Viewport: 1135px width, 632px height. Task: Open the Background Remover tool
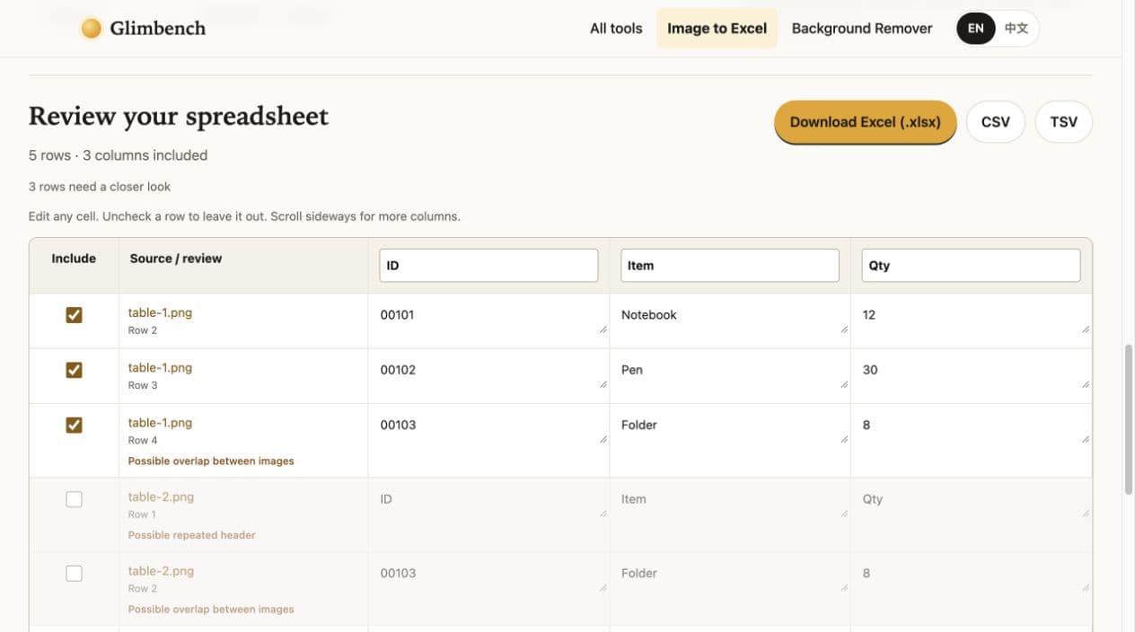[862, 29]
